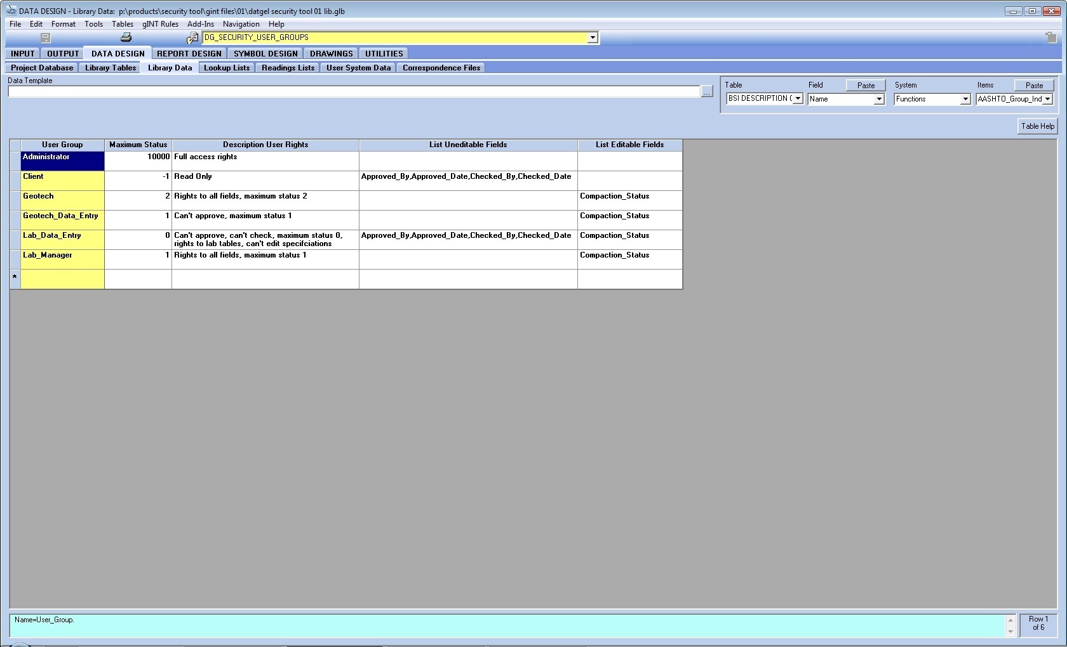Expand the System dropdown showing Functions
The image size is (1067, 647).
click(x=965, y=99)
